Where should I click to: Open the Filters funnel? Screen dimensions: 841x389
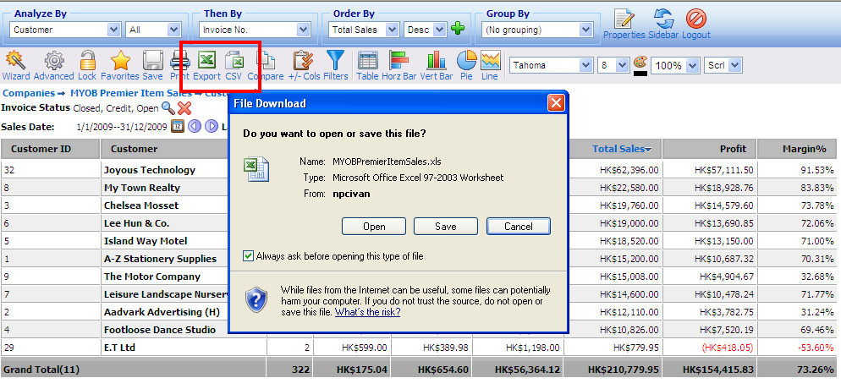tap(336, 65)
